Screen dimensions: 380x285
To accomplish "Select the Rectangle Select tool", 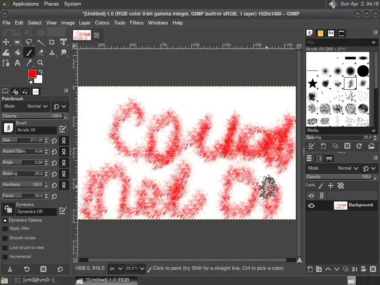I will [17, 42].
